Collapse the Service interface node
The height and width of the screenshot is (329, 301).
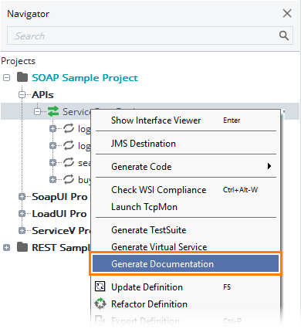pyautogui.click(x=38, y=111)
